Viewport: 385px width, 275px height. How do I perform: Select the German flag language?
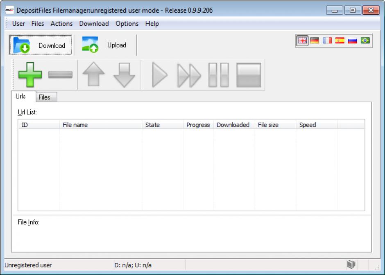pos(315,41)
